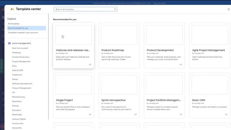The height and width of the screenshot is (130, 231).
Task: Select the Marketing category
Action: (16, 53)
